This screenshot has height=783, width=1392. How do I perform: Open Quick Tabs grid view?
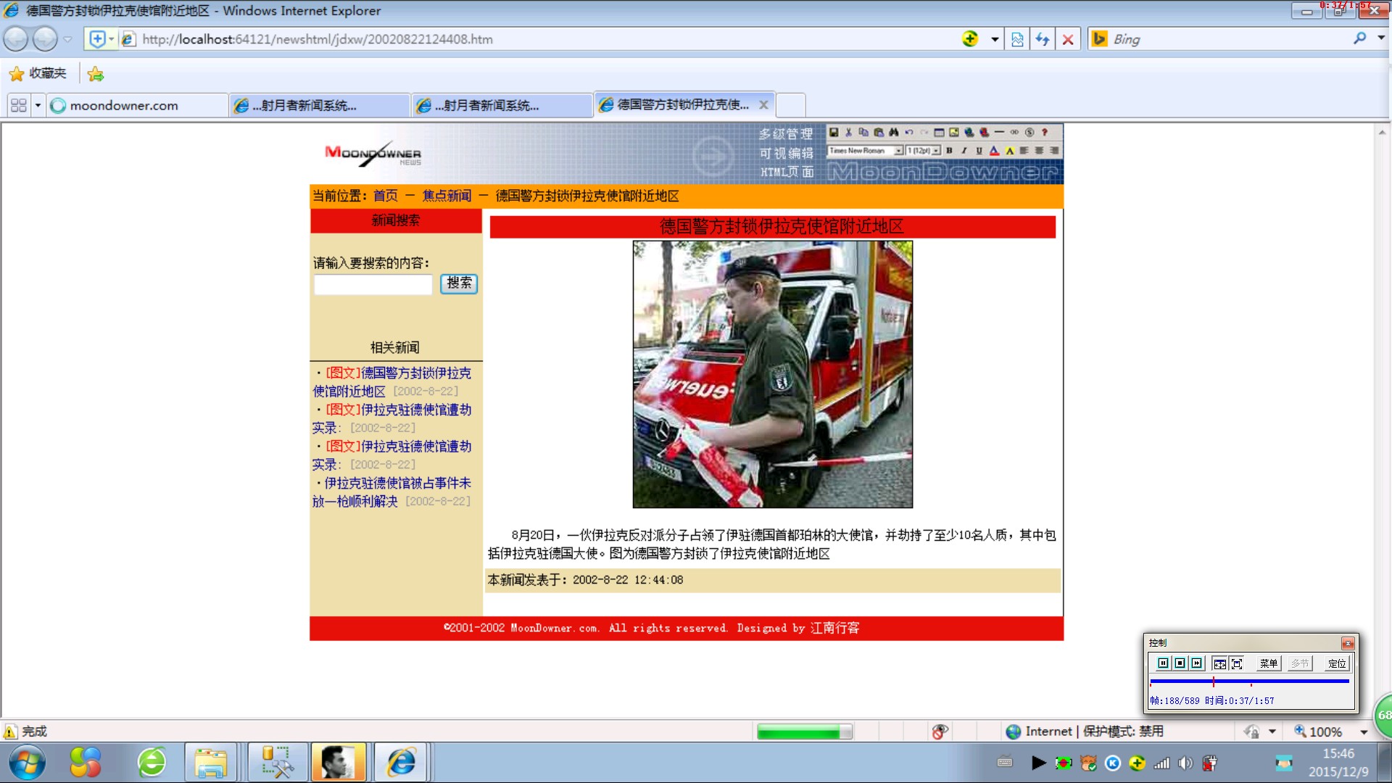tap(18, 105)
